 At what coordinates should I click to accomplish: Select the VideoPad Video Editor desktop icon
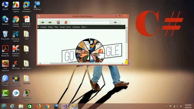click(x=16, y=81)
